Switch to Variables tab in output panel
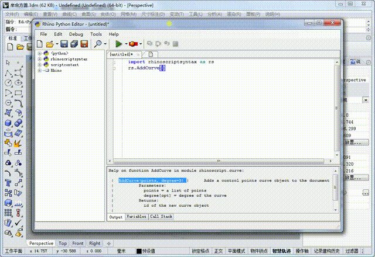Viewport: 375px width, 257px height. [137, 217]
